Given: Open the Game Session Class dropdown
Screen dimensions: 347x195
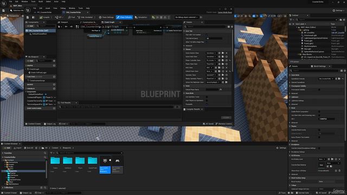Looking at the screenshot, I should pos(211,53).
